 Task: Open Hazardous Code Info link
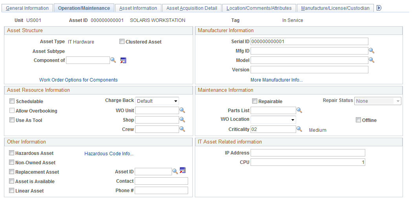(109, 154)
